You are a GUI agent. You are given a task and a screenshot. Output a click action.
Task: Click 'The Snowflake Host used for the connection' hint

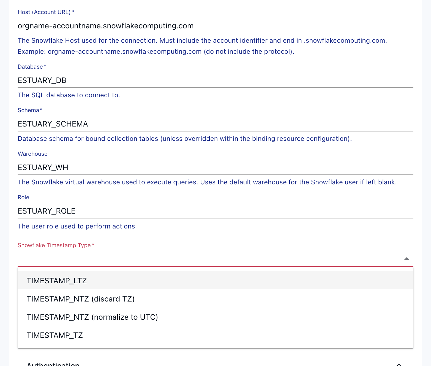[202, 41]
